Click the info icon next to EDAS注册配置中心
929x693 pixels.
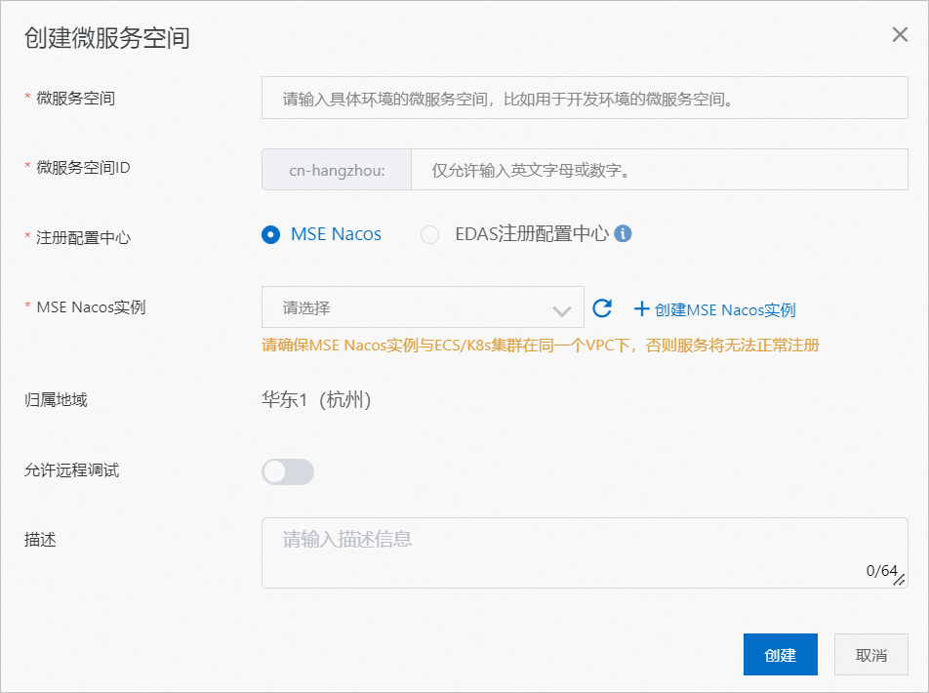point(623,233)
